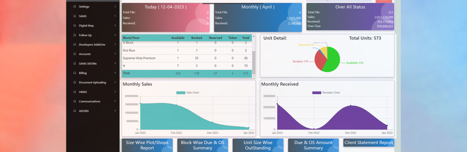Image resolution: width=467 pixels, height=152 pixels.
Task: Expand the Communications menu chevron
Action: pos(115,101)
